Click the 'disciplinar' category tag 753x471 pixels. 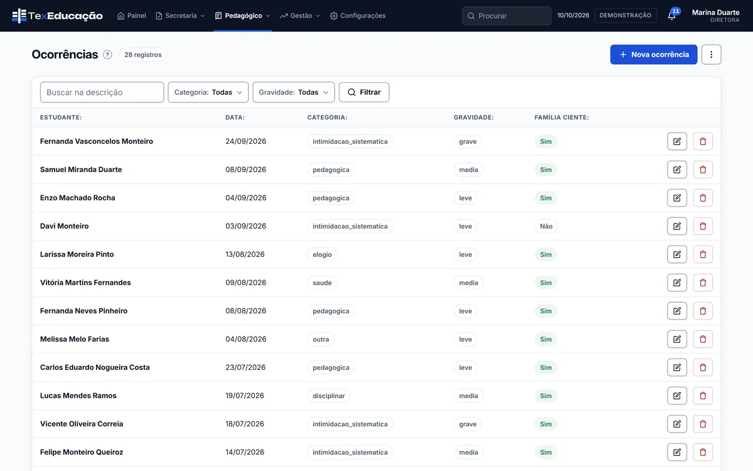click(x=329, y=396)
